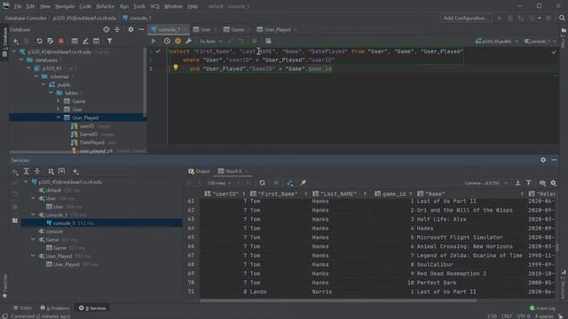
Task: Click the red Stop icon in Database toolbar
Action: (x=61, y=42)
